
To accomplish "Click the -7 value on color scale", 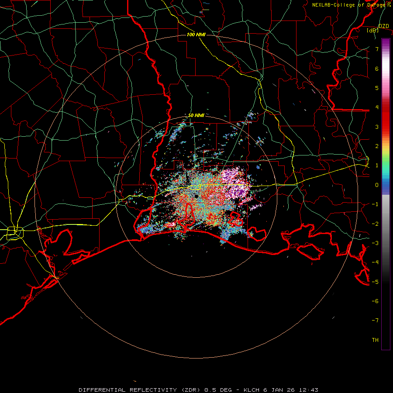I will coord(375,321).
